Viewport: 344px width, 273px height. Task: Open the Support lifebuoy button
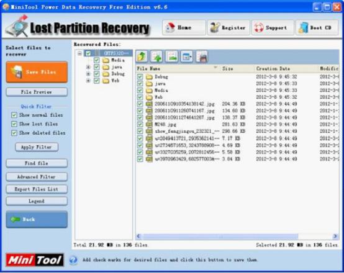[x=273, y=28]
